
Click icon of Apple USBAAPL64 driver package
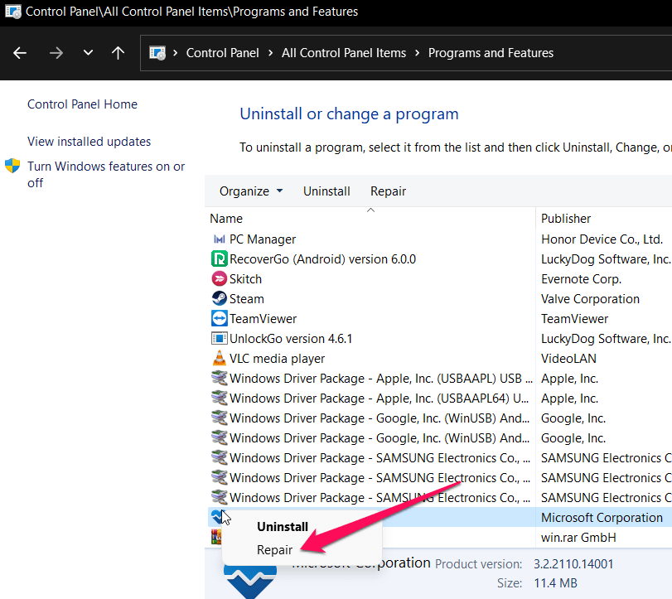pos(219,398)
